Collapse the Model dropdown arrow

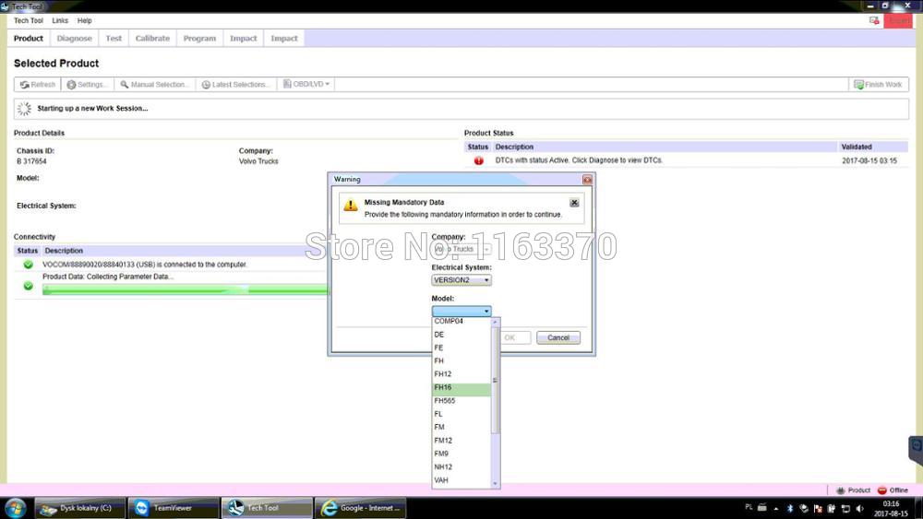(486, 311)
